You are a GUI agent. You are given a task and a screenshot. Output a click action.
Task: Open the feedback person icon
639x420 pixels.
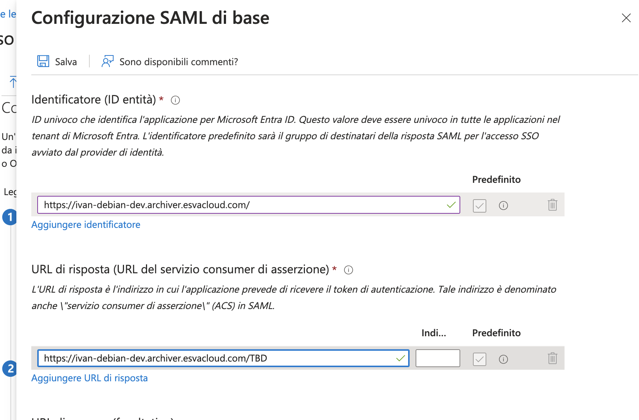[x=107, y=61]
